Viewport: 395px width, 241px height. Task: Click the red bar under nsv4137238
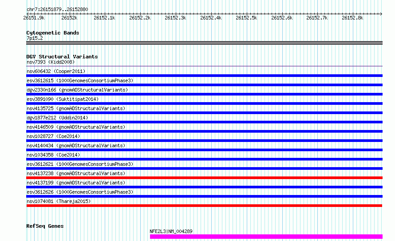pyautogui.click(x=204, y=178)
